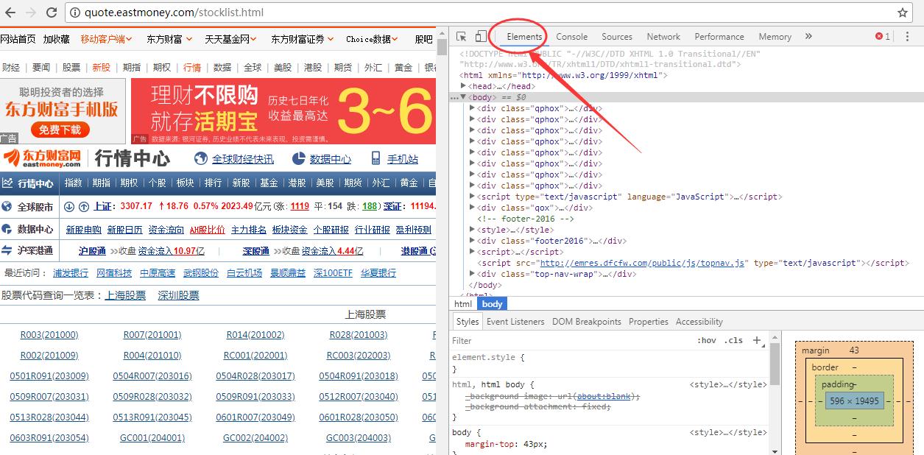Toggle the device toolbar in DevTools
The image size is (924, 455).
[x=479, y=35]
